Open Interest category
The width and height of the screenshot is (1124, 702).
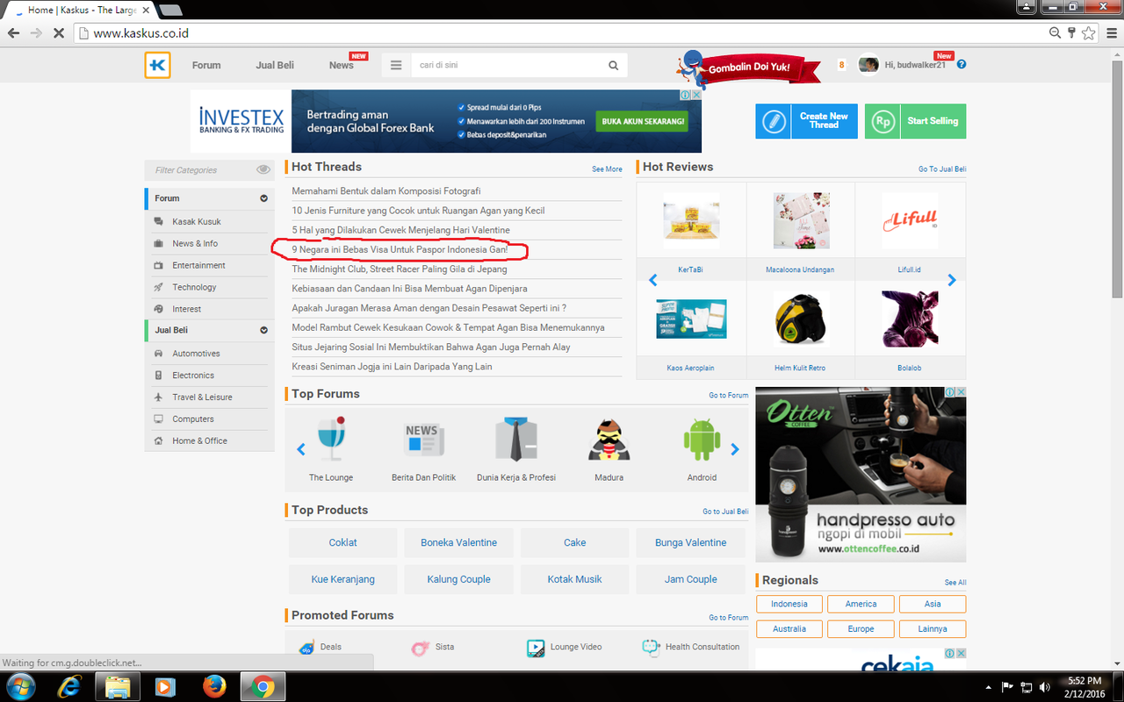click(186, 310)
